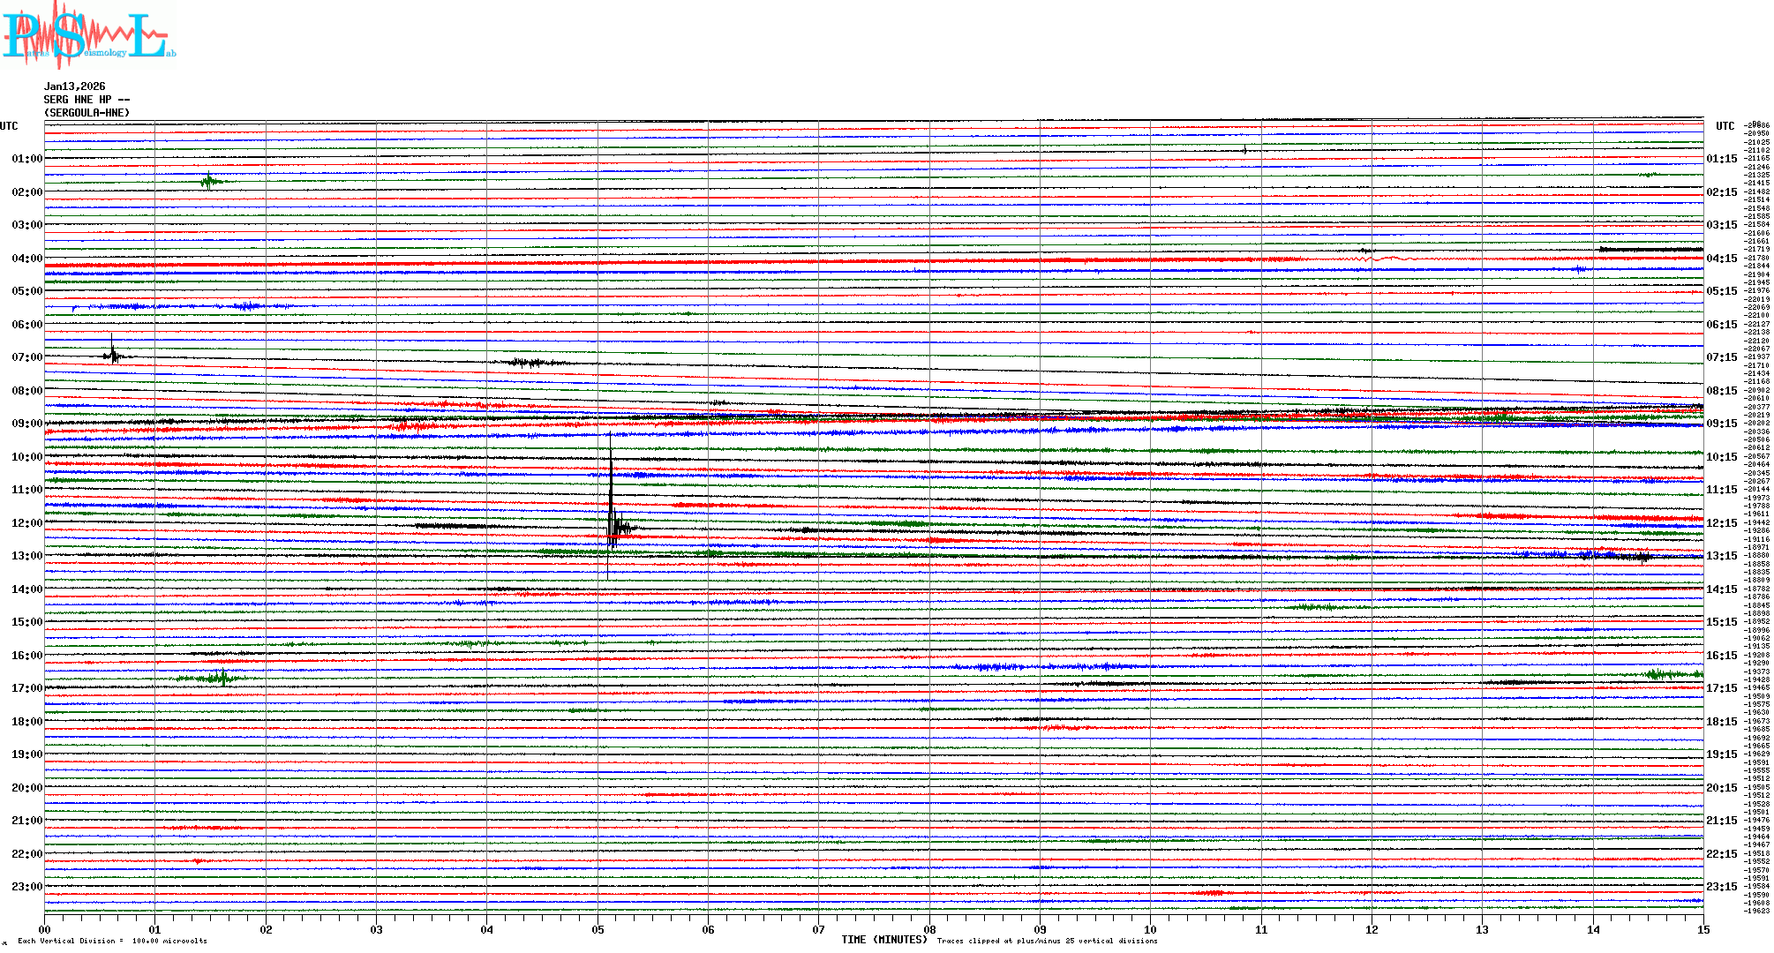Click the vertical division microvolts note
The width and height of the screenshot is (1774, 953).
click(112, 941)
